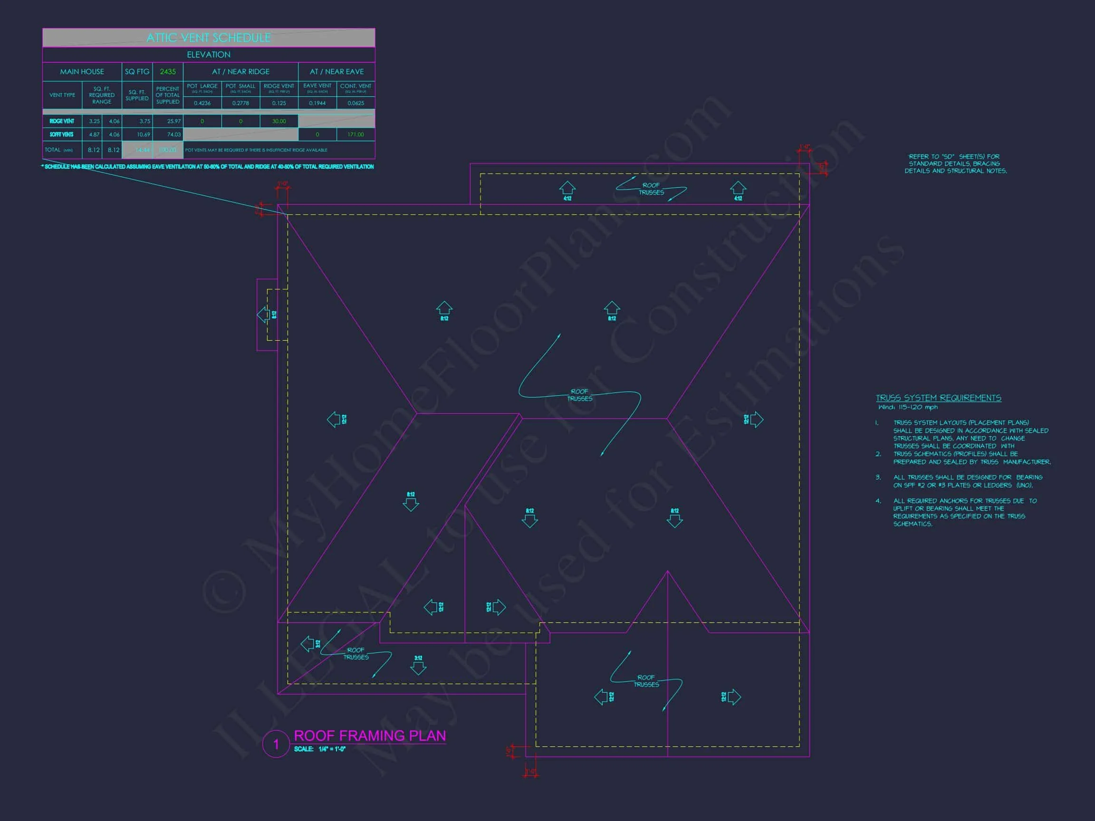The width and height of the screenshot is (1095, 821).
Task: Select the SCALE 1/4" = 1'-0" label
Action: [x=320, y=749]
